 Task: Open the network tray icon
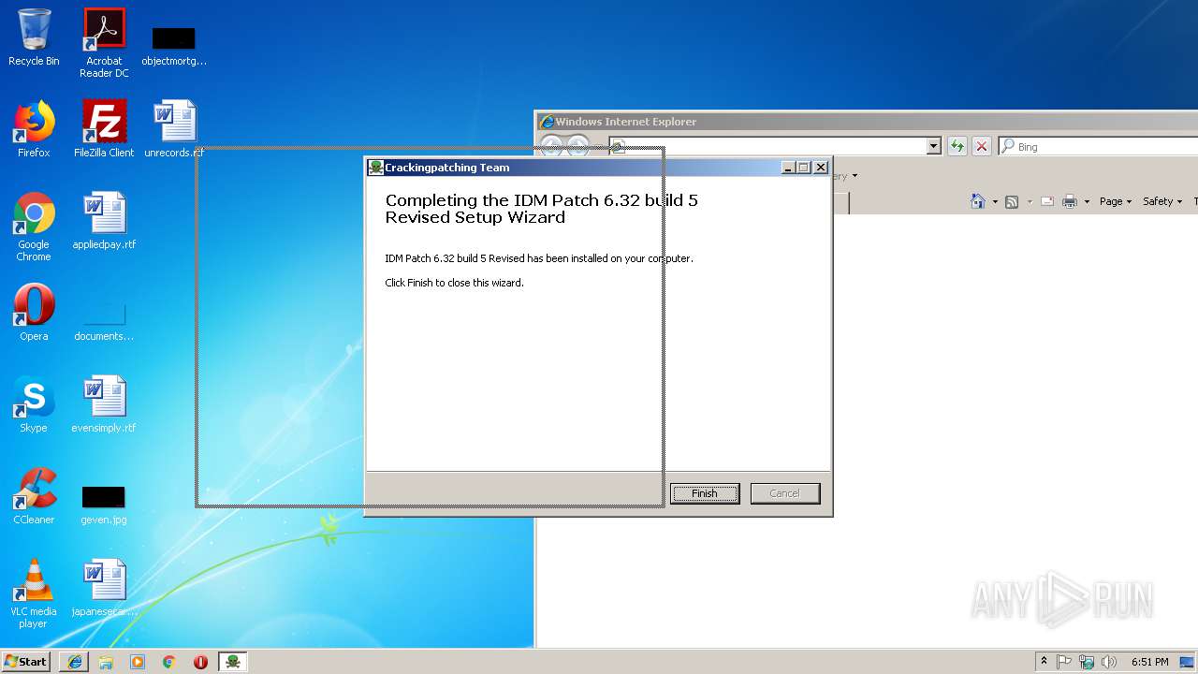[1087, 662]
